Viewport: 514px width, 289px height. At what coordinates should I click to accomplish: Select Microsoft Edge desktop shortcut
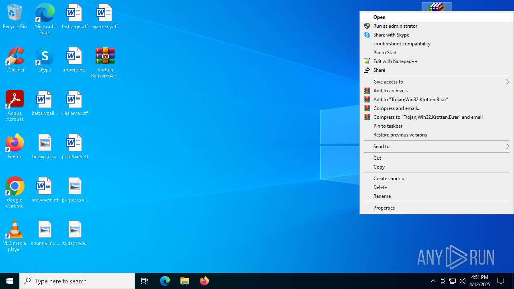pyautogui.click(x=45, y=19)
